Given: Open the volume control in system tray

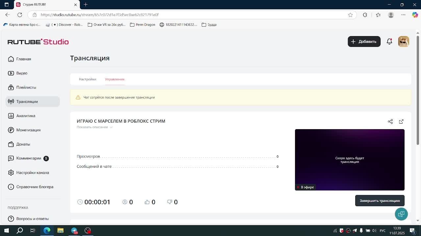Looking at the screenshot, I should pos(374,231).
